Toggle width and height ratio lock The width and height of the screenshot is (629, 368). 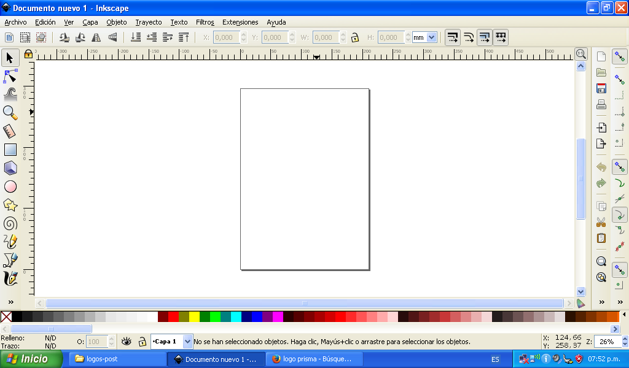(x=354, y=37)
